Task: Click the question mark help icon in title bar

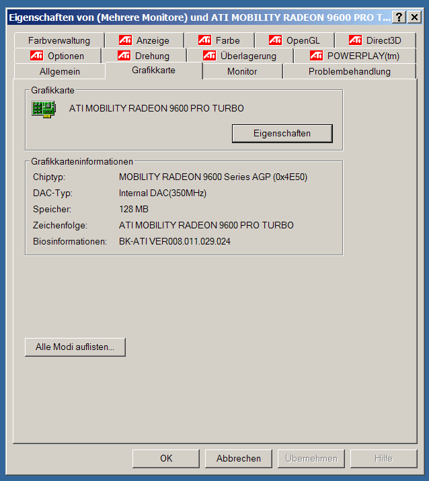Action: click(399, 17)
